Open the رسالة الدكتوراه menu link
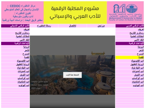The width and height of the screenshot is (145, 108). pyautogui.click(x=44, y=26)
